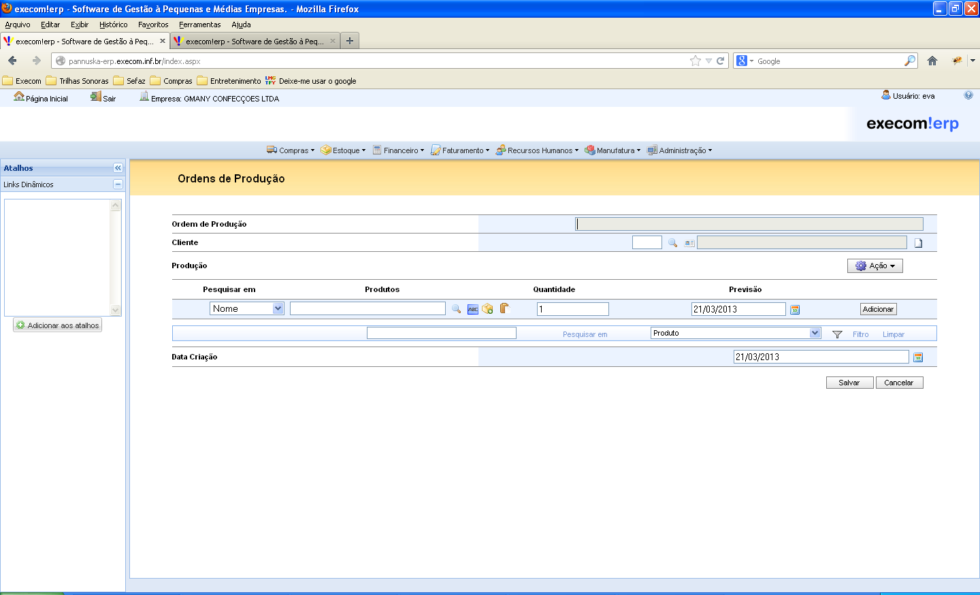Screen dimensions: 980x595
Task: Click the Adicionar aos atalhos button
Action: (58, 325)
